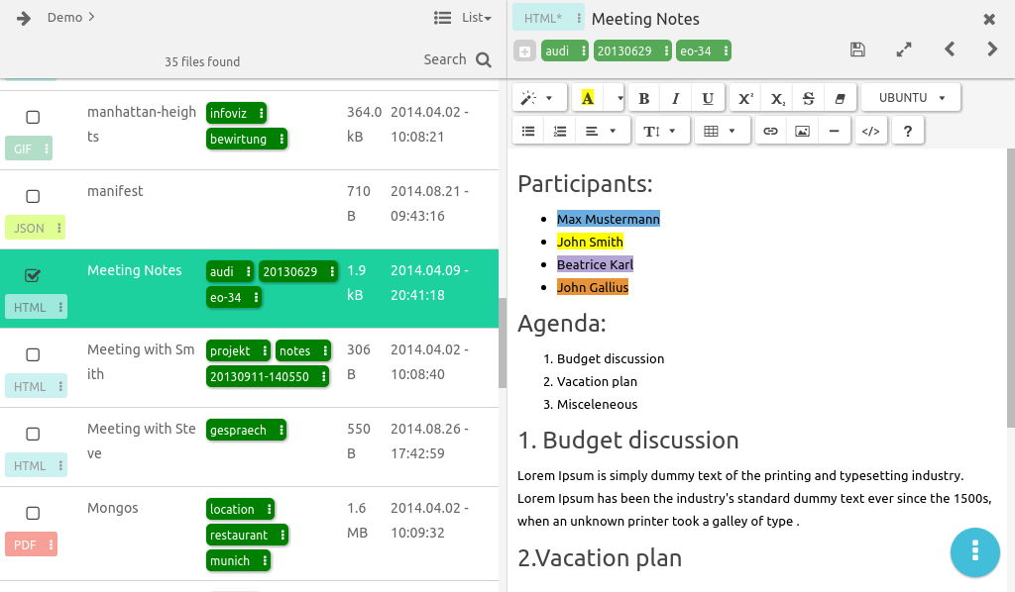
Task: Tick the checkbox for the Mongos file
Action: [x=33, y=514]
